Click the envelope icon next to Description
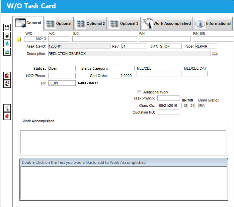 point(215,54)
